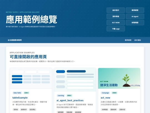Click the tableExample card description text
The width and height of the screenshot is (150, 113).
[x=30, y=103]
